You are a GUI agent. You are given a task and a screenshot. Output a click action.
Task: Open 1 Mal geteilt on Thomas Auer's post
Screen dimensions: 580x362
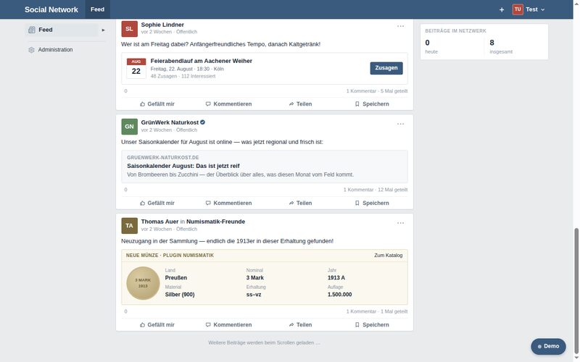coord(394,312)
